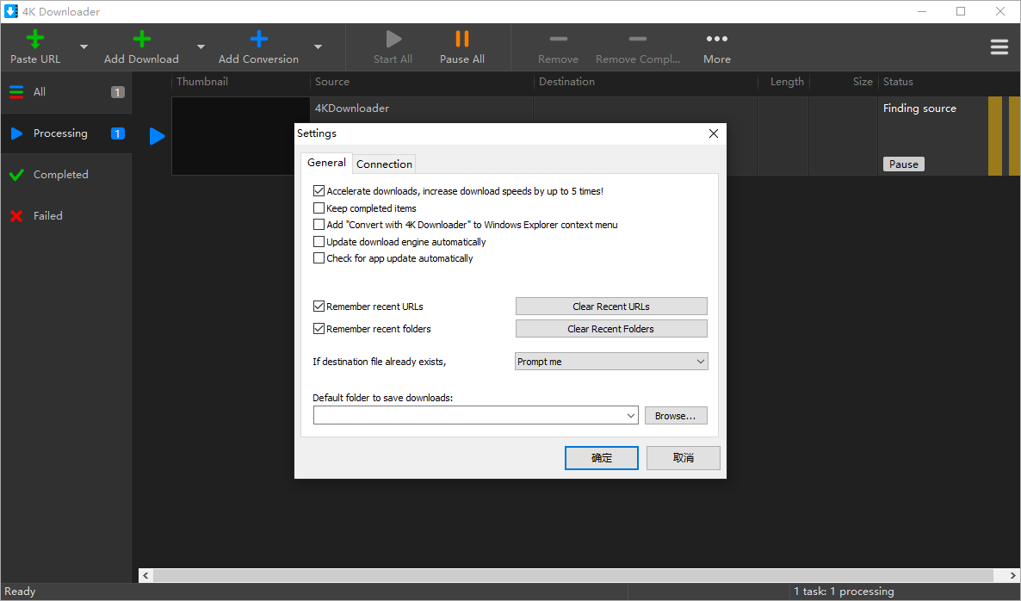Image resolution: width=1021 pixels, height=601 pixels.
Task: Click the Pause button on the downloading task
Action: (x=903, y=164)
